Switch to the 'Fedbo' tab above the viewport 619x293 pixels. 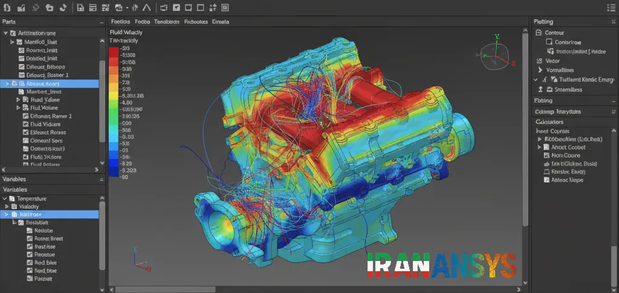click(142, 22)
